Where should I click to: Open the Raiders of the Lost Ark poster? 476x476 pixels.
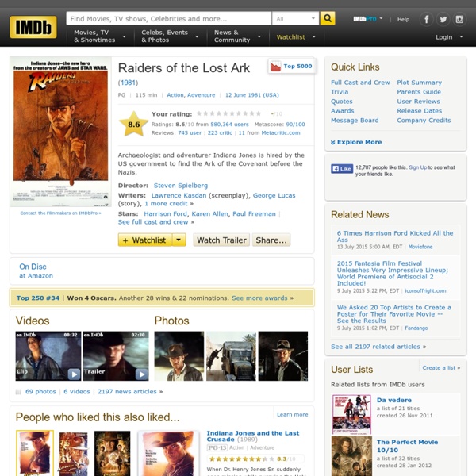tap(60, 131)
